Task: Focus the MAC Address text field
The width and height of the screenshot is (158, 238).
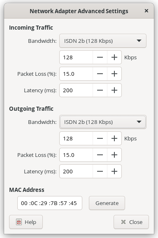Action: point(50,203)
